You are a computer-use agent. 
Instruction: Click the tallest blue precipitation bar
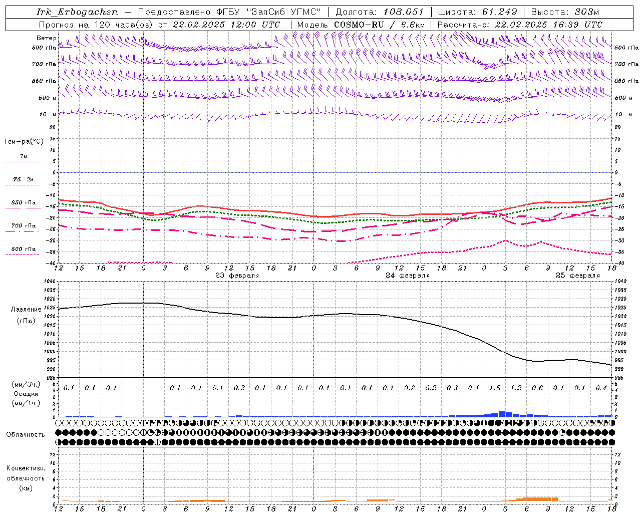(502, 414)
